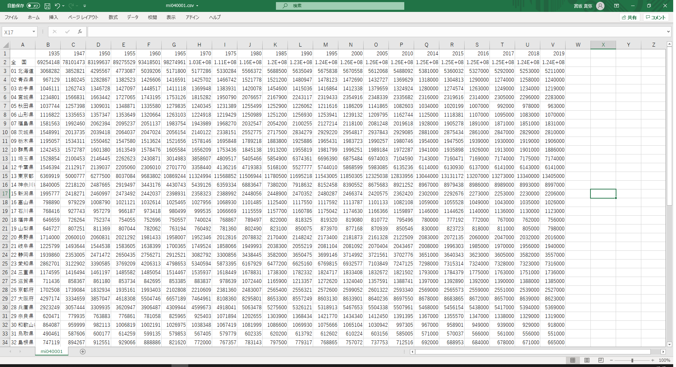
Task: Open the データ ribbon tab
Action: [133, 17]
